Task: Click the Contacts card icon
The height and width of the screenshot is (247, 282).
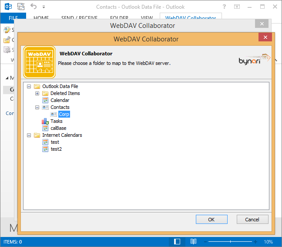Action: 45,108
